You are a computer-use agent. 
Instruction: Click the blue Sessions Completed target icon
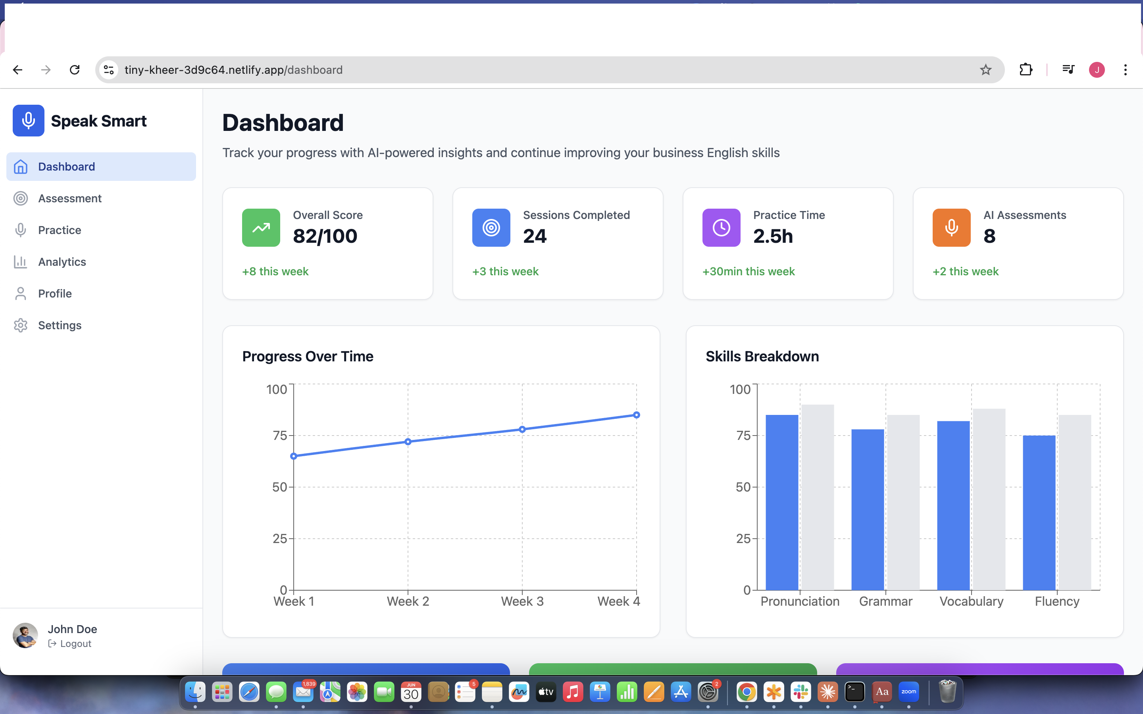pyautogui.click(x=491, y=228)
